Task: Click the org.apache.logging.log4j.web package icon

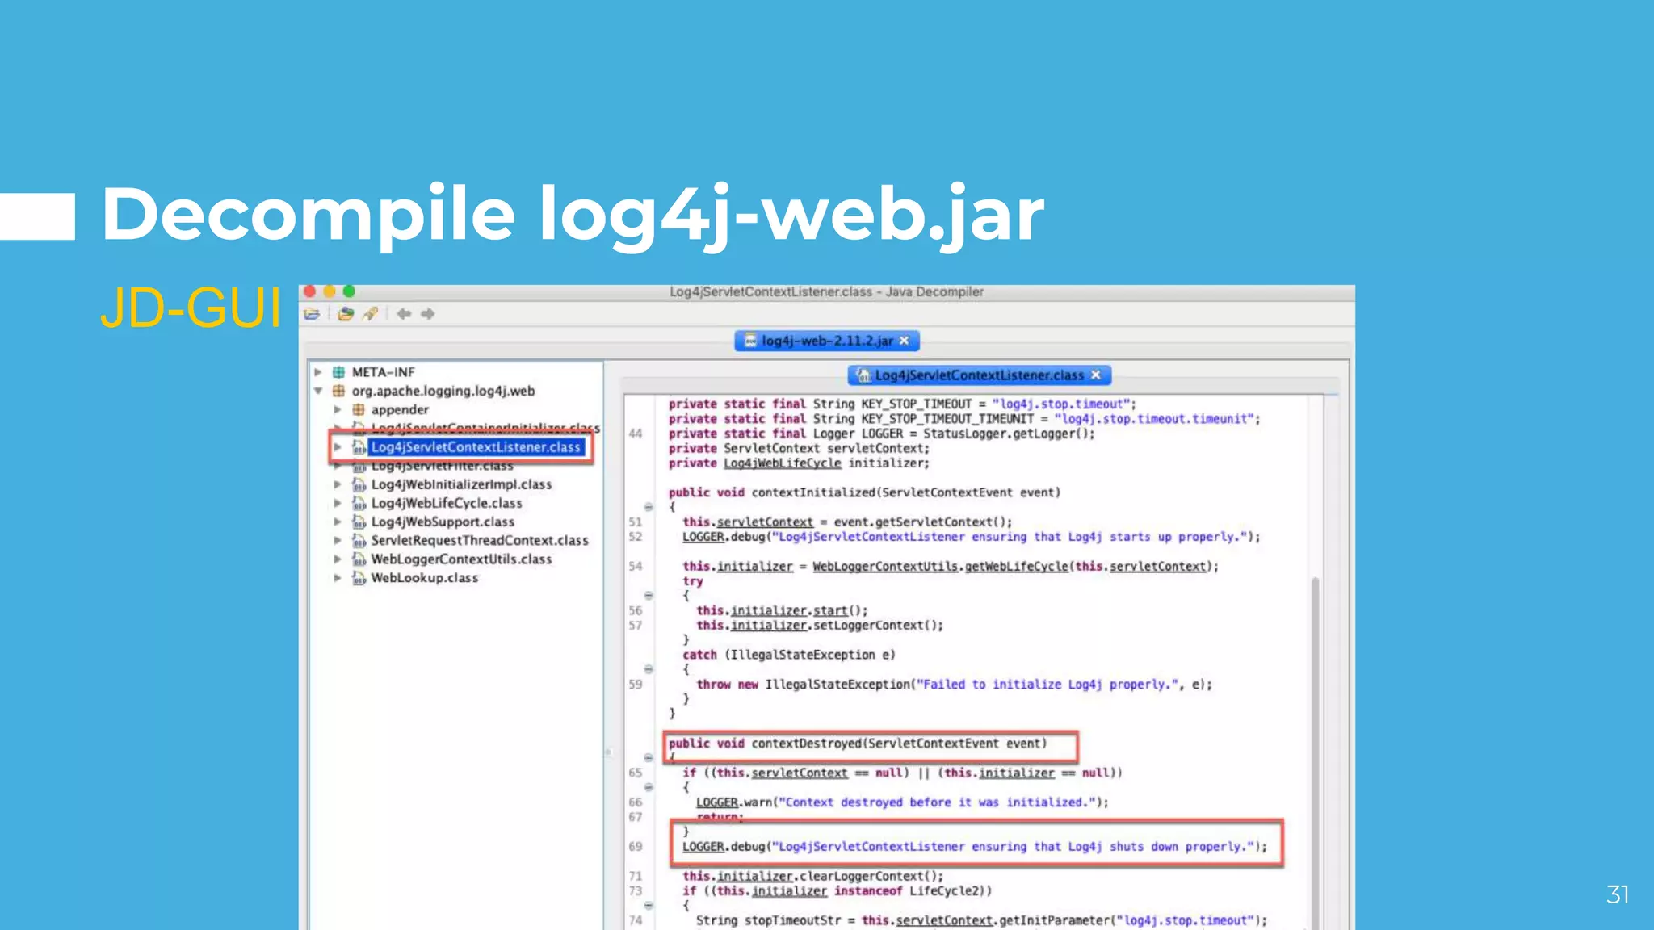Action: [x=339, y=391]
